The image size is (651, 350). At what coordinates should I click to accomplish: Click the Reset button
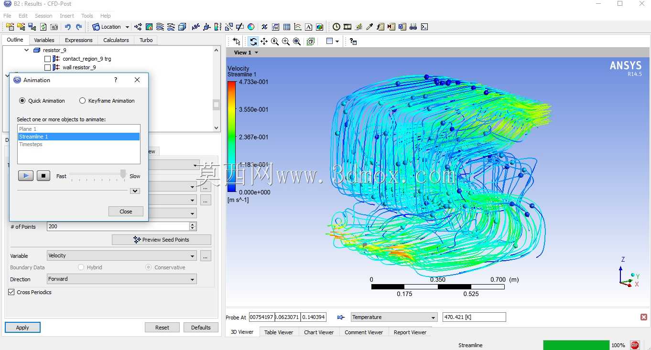coord(162,328)
